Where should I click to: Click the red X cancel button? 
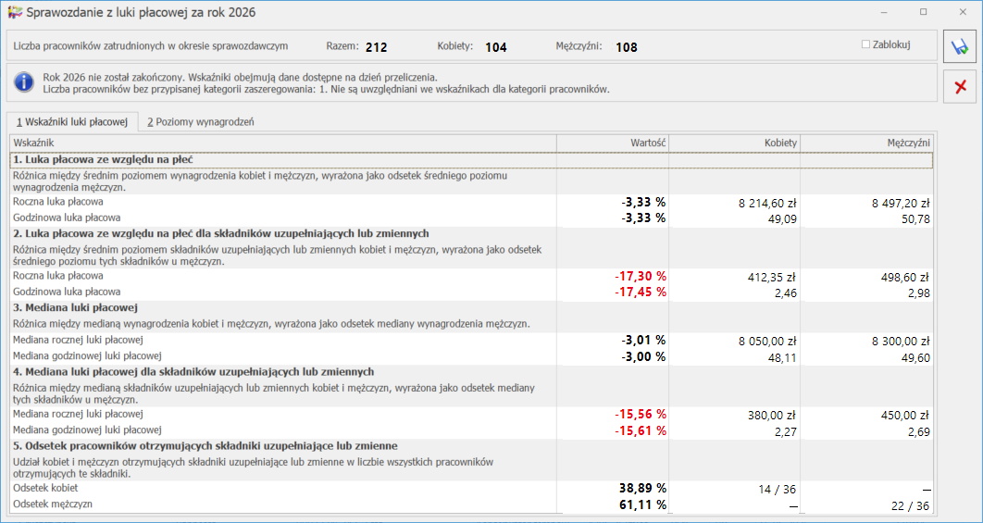[x=960, y=87]
